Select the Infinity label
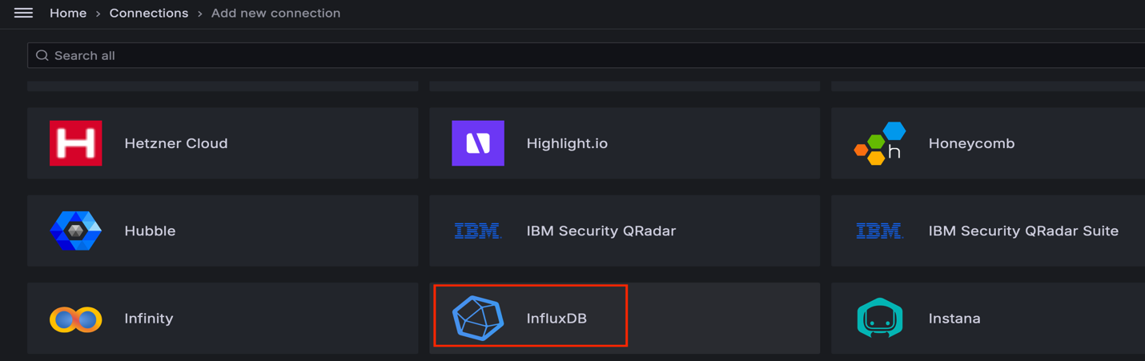1145x361 pixels. [149, 318]
